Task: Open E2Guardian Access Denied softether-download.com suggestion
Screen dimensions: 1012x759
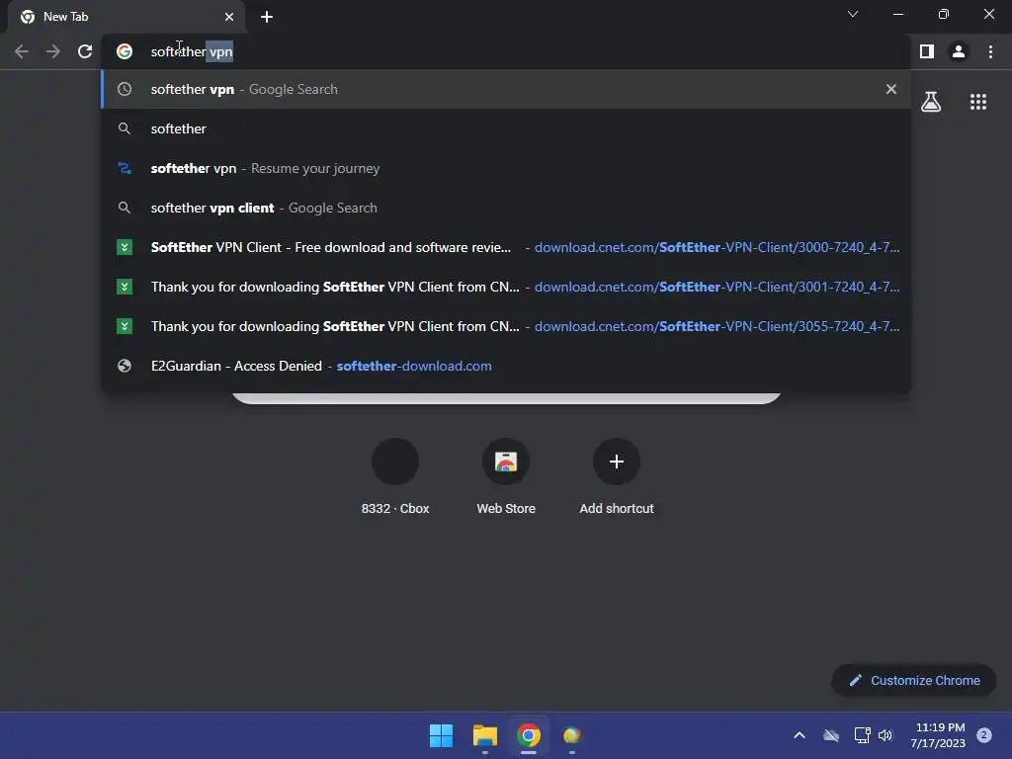Action: coord(506,366)
